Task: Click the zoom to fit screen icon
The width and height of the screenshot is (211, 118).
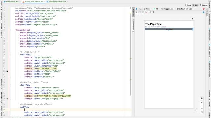Action: [202, 112]
